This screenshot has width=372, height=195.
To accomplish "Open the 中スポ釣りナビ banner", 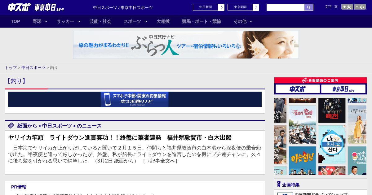I will coord(135,99).
